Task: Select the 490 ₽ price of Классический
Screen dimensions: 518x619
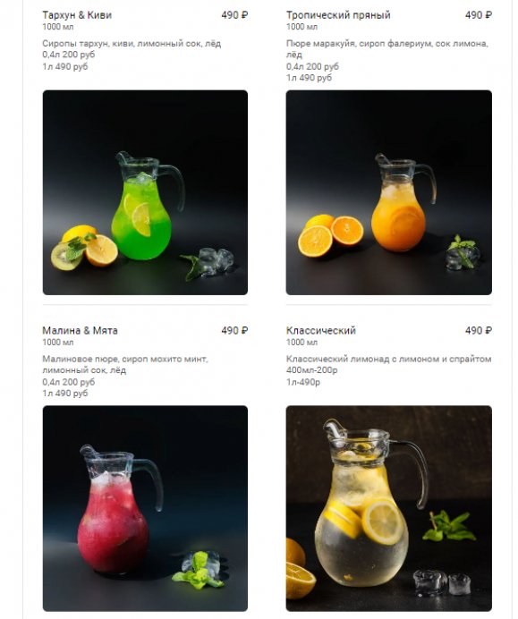Action: click(x=479, y=330)
